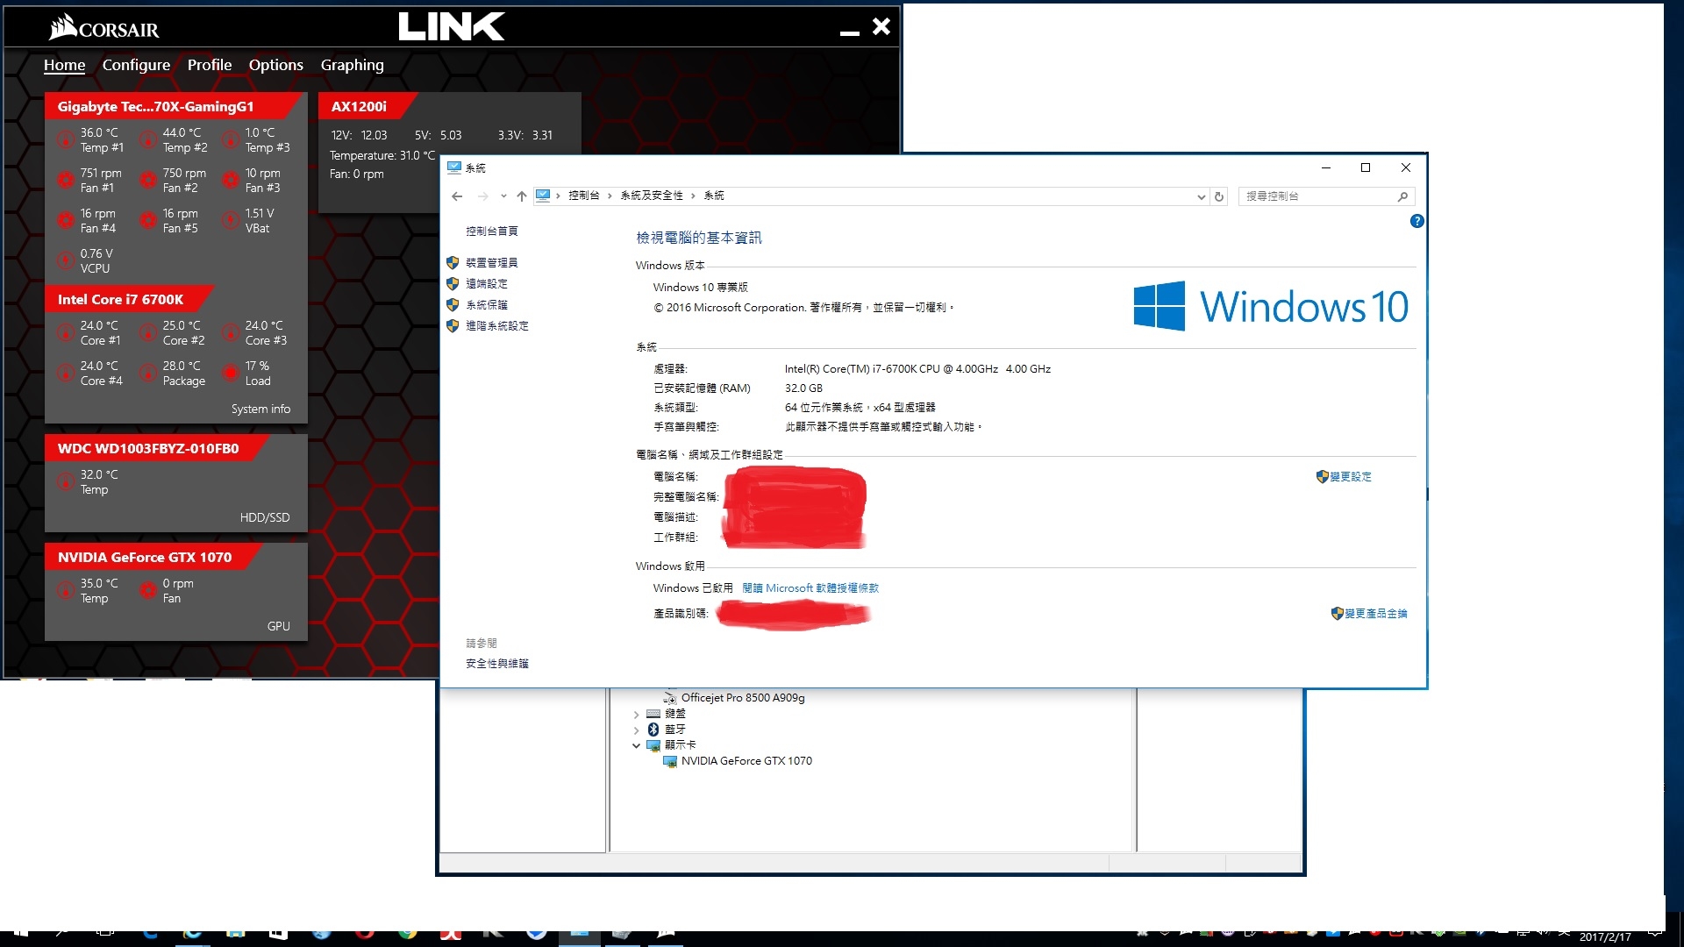Read the Microsoft 軟體授權條款 link
This screenshot has width=1684, height=947.
click(x=810, y=588)
